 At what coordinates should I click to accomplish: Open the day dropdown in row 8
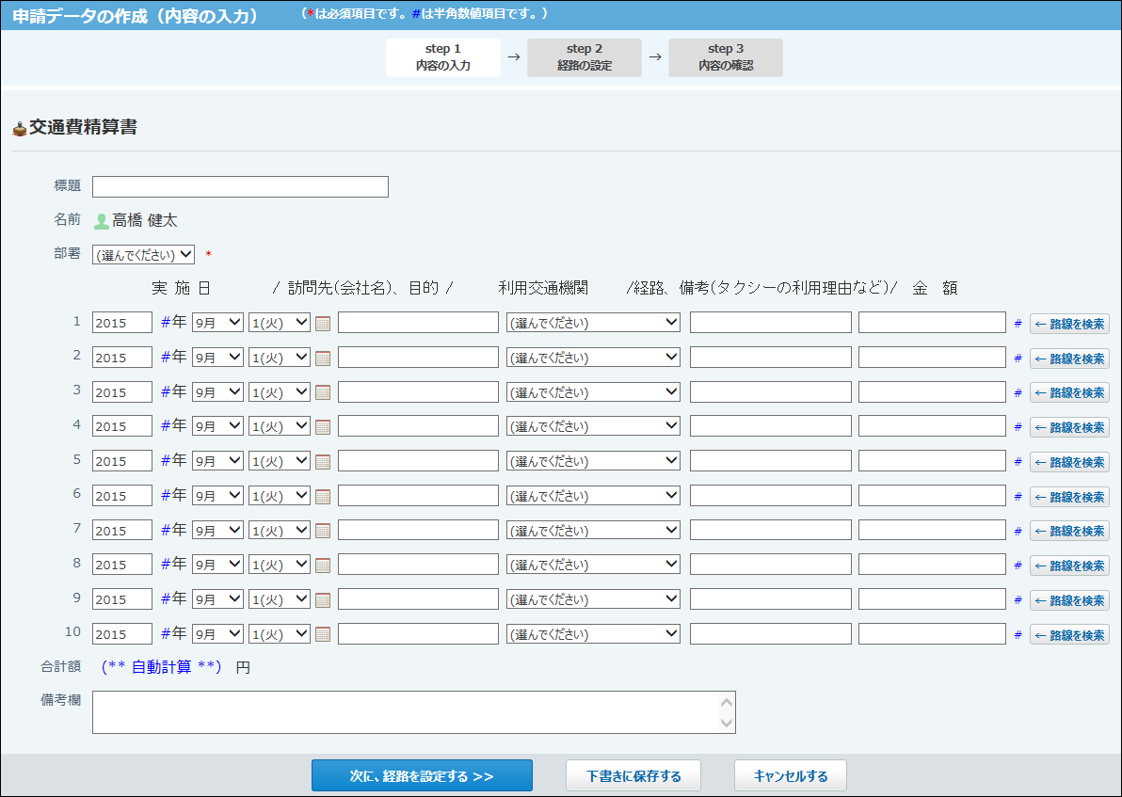[279, 565]
